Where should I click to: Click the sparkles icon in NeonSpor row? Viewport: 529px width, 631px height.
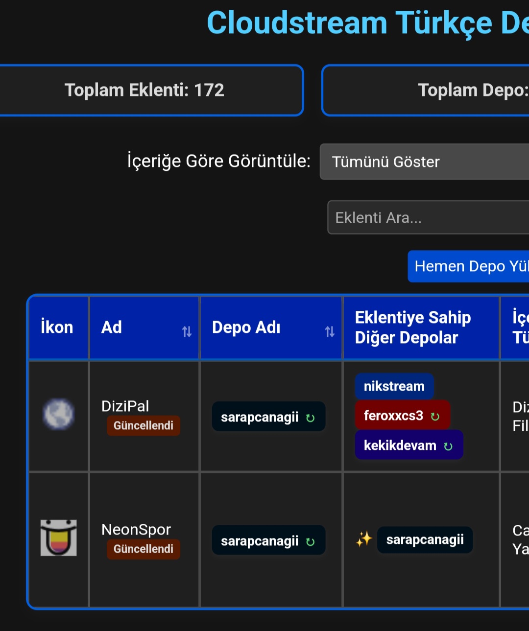point(364,539)
